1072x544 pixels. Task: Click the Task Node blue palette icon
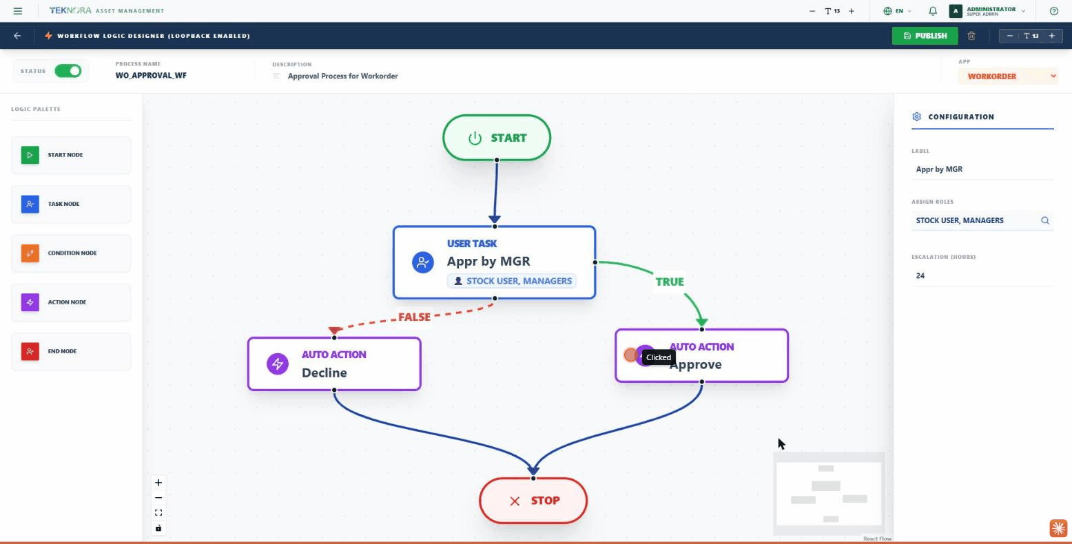click(x=30, y=204)
